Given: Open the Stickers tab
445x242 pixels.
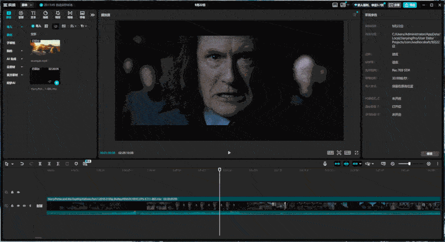Looking at the screenshot, I should 46,14.
